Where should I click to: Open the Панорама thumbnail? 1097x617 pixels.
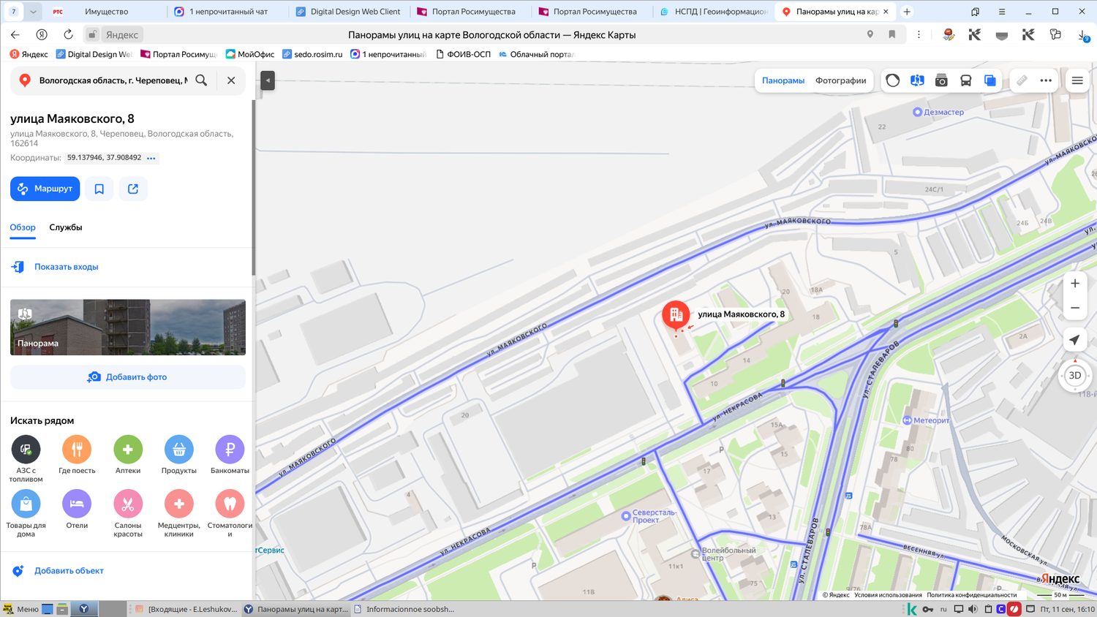tap(128, 328)
